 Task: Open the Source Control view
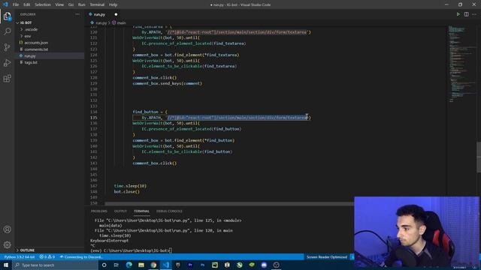(7, 47)
